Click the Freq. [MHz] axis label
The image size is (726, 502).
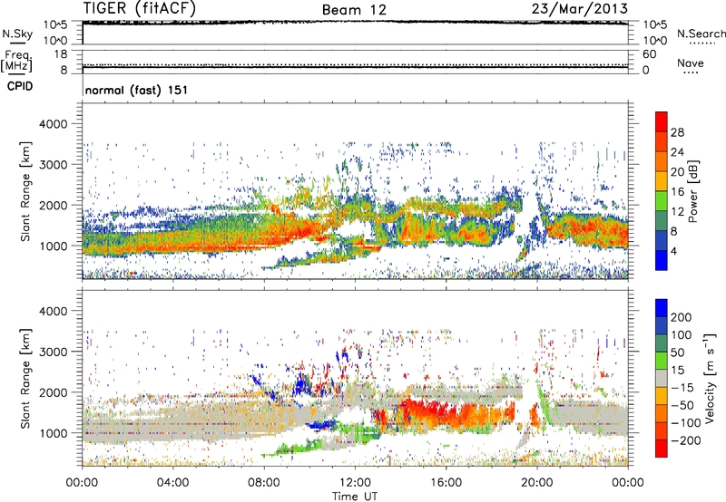16,61
